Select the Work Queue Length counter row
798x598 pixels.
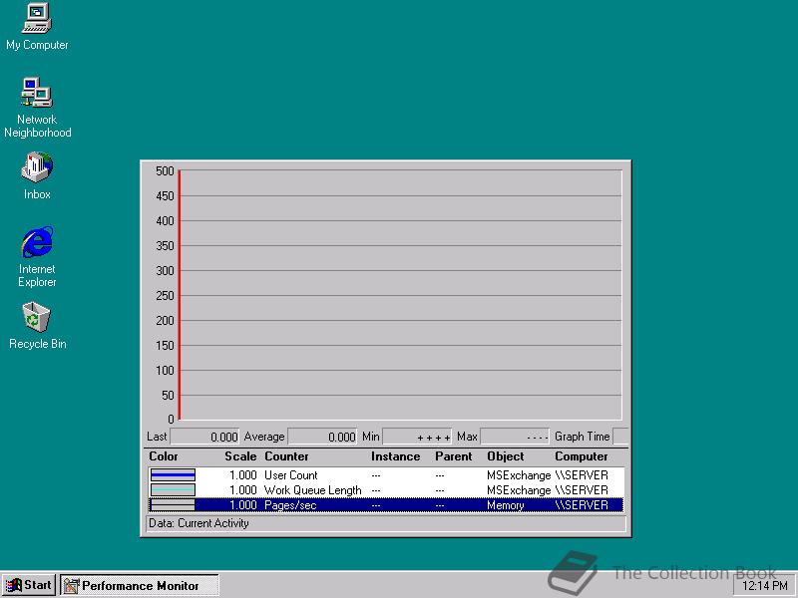coord(386,490)
